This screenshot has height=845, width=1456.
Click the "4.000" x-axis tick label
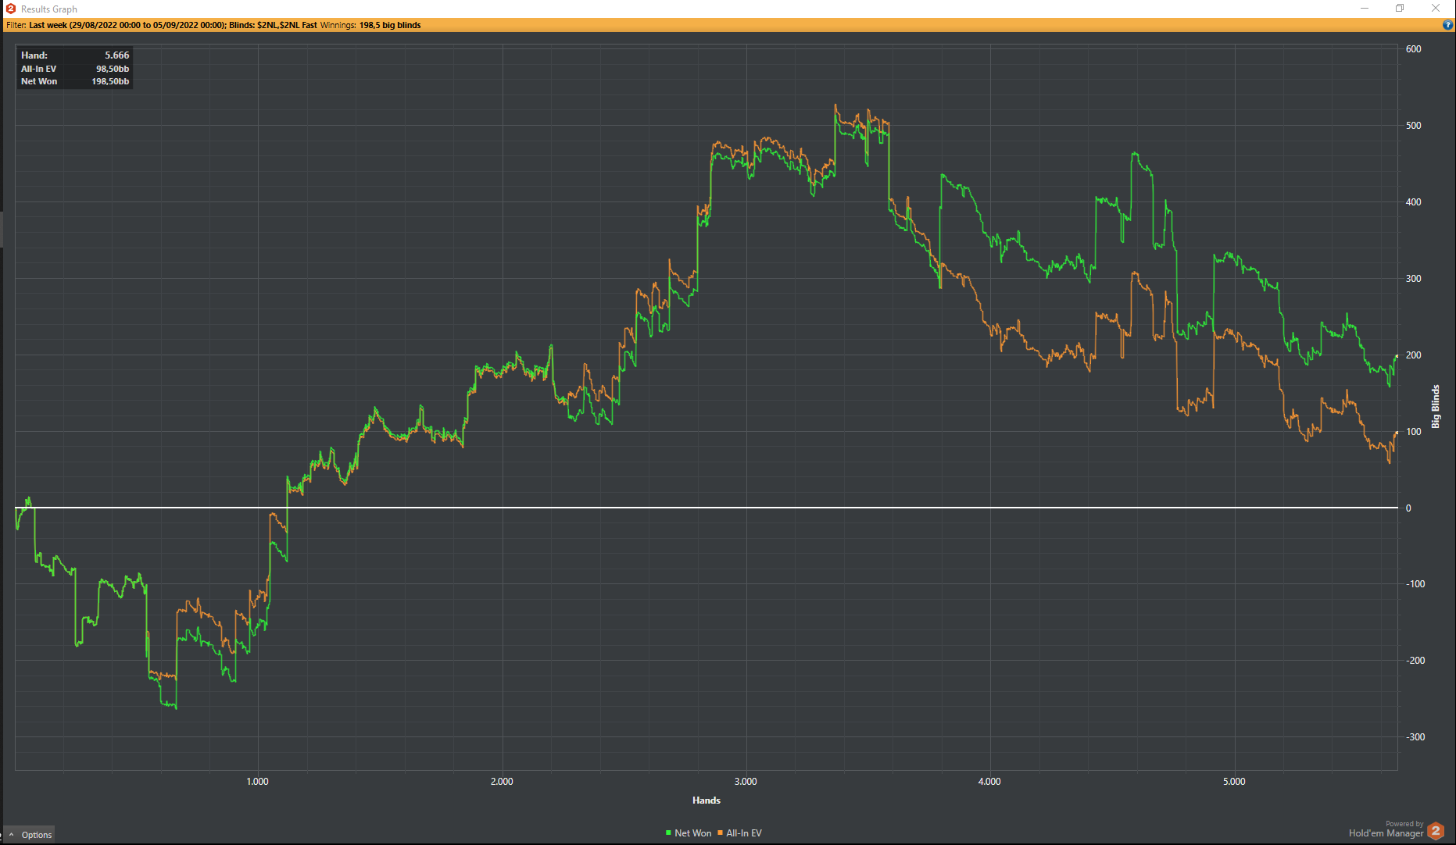pos(989,782)
